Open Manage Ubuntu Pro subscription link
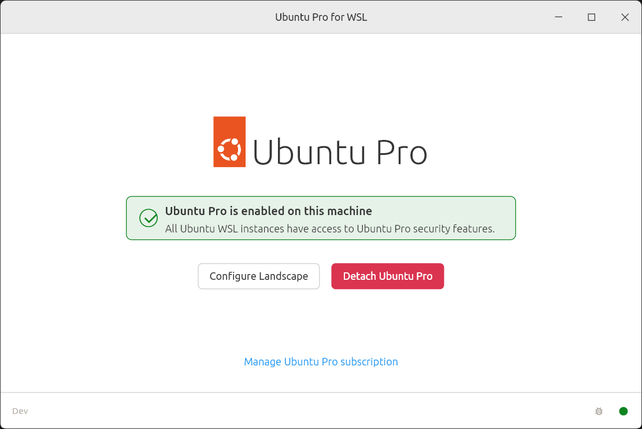 point(321,362)
